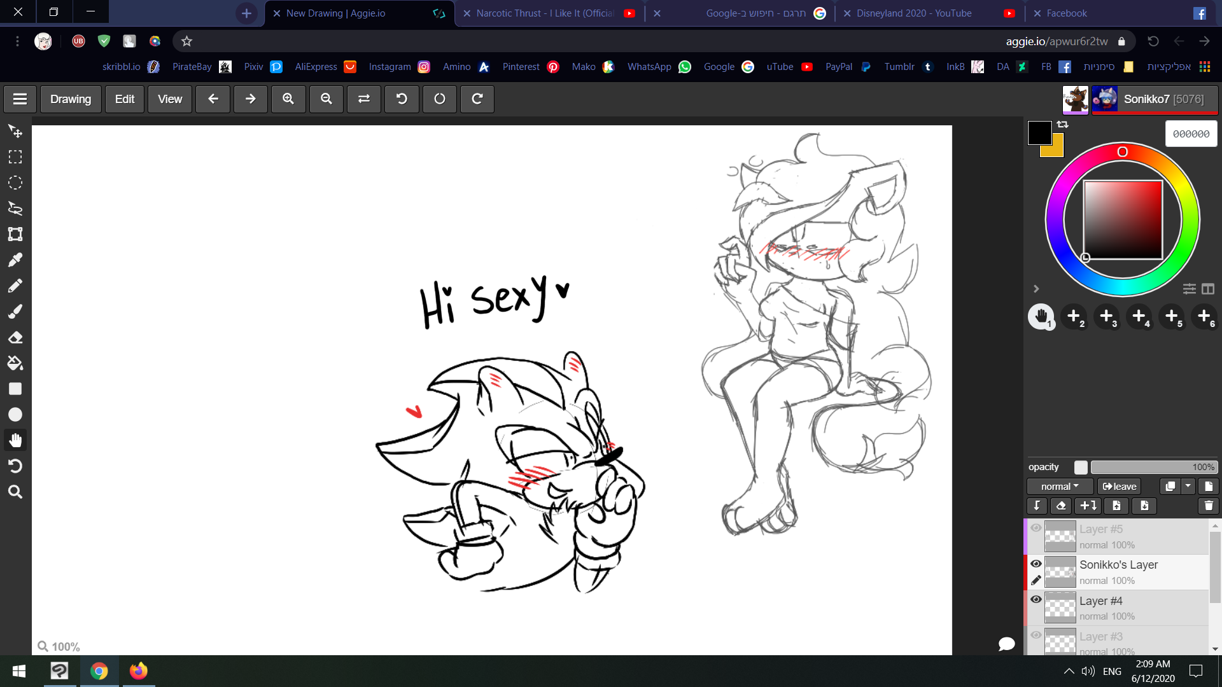Open the normal blend mode dropdown

pos(1060,487)
